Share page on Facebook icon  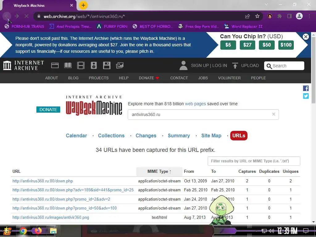306,88
